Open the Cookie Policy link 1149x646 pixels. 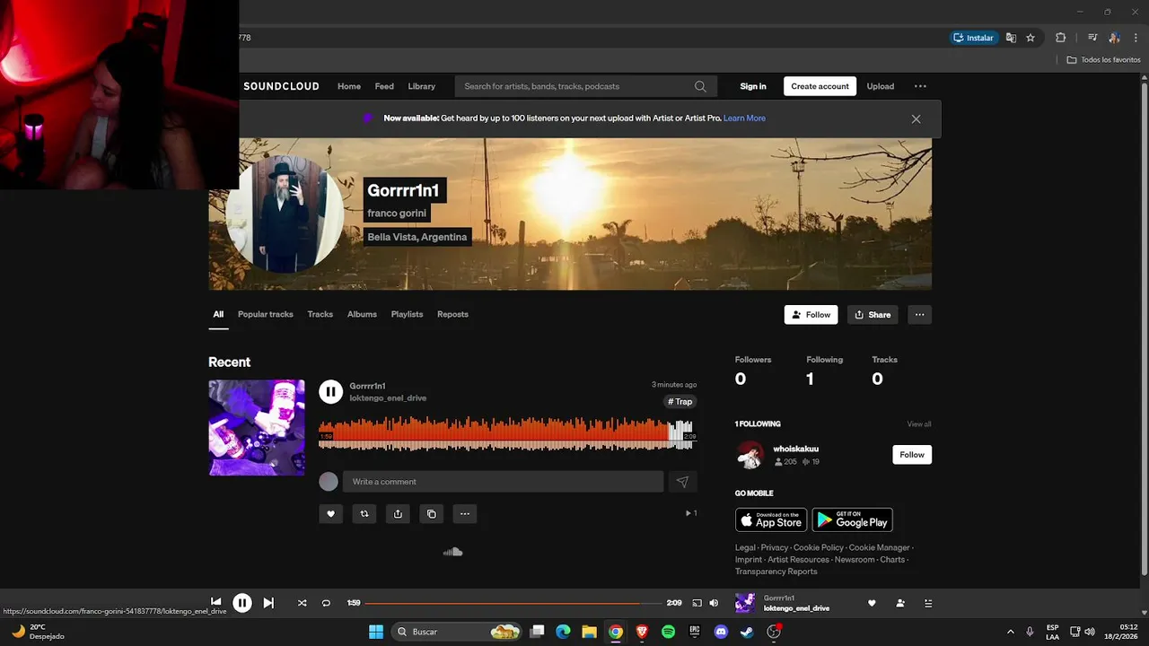[x=819, y=547]
